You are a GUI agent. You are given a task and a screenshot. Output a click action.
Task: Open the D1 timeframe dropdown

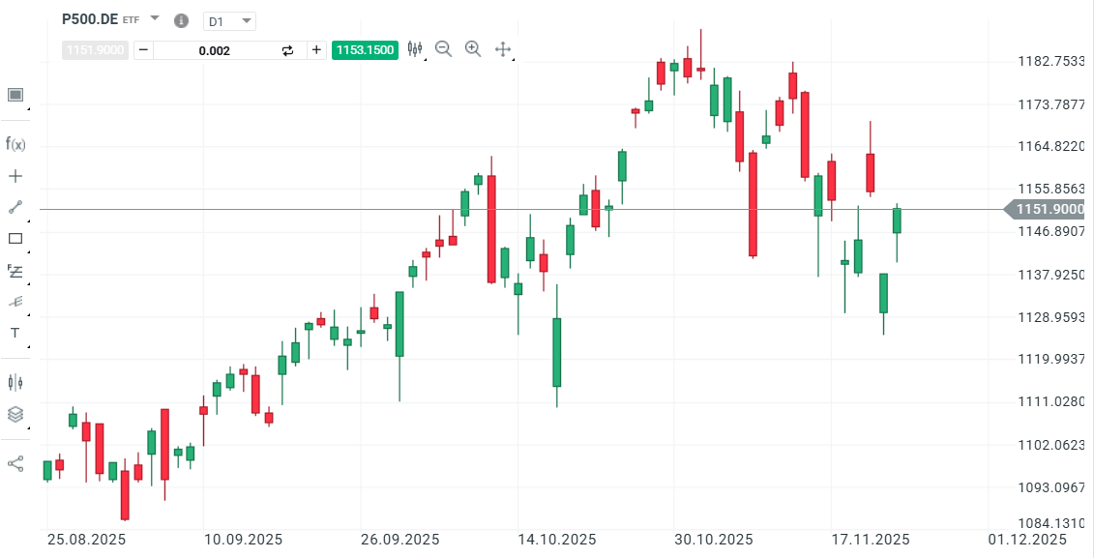[x=230, y=20]
